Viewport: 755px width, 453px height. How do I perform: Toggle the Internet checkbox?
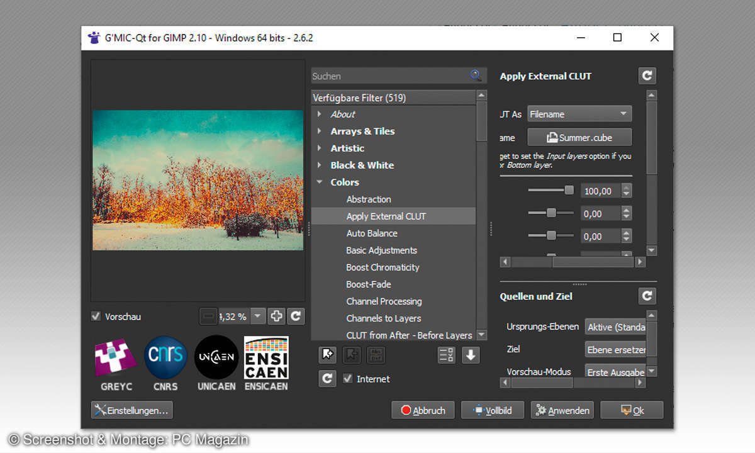pos(347,379)
